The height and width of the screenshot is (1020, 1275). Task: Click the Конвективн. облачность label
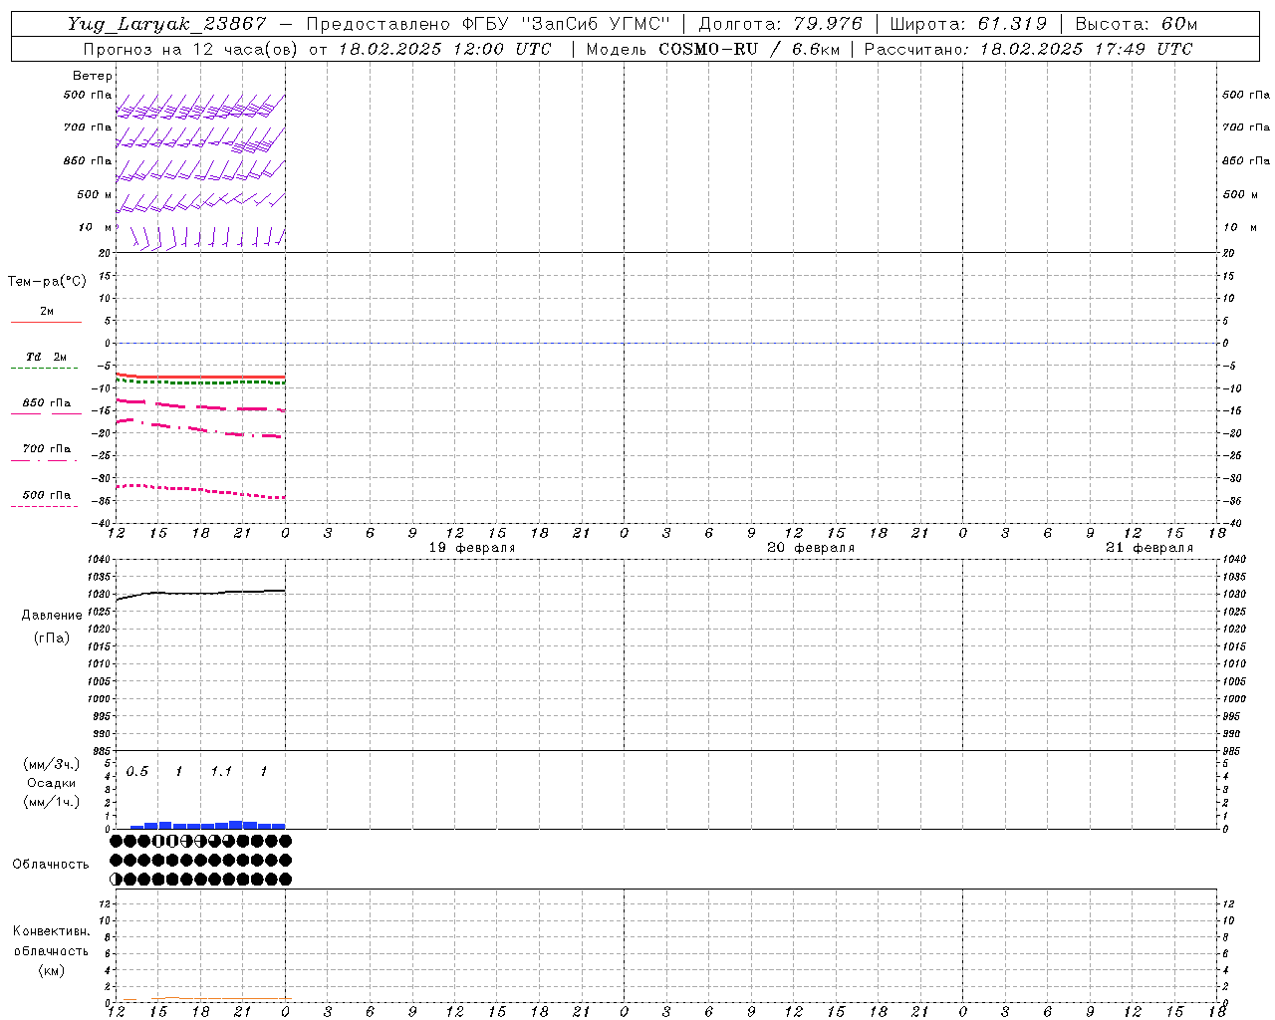pyautogui.click(x=52, y=941)
